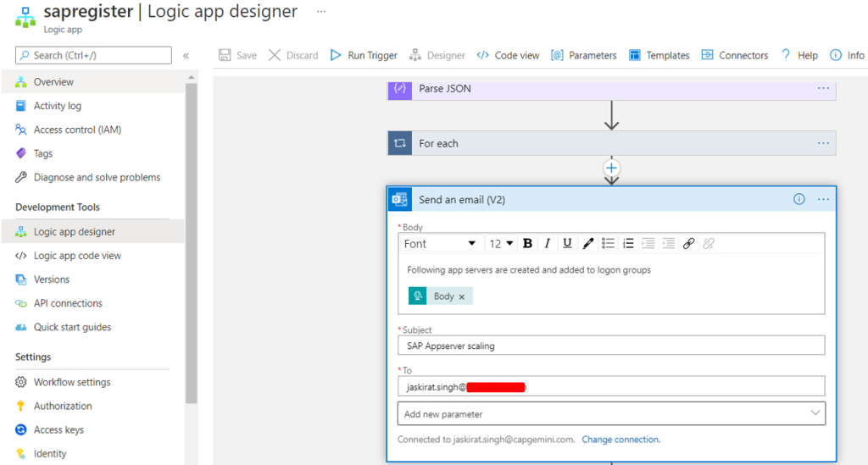Open Access keys settings
868x465 pixels.
93,429
